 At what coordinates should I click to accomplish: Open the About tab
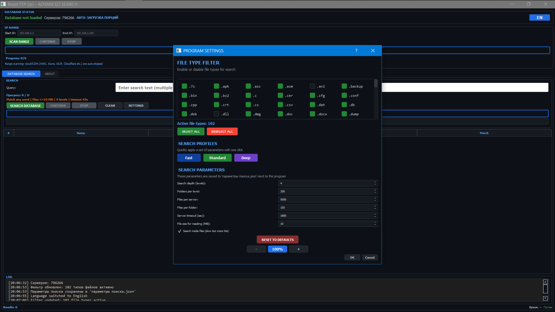tap(50, 74)
